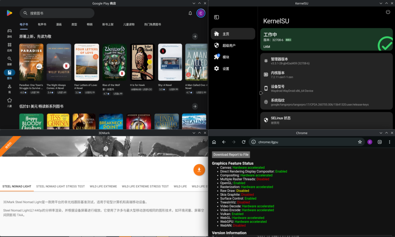Screen dimensions: 395x237
Task: Open Chrome profile avatar C
Action: click(x=370, y=142)
